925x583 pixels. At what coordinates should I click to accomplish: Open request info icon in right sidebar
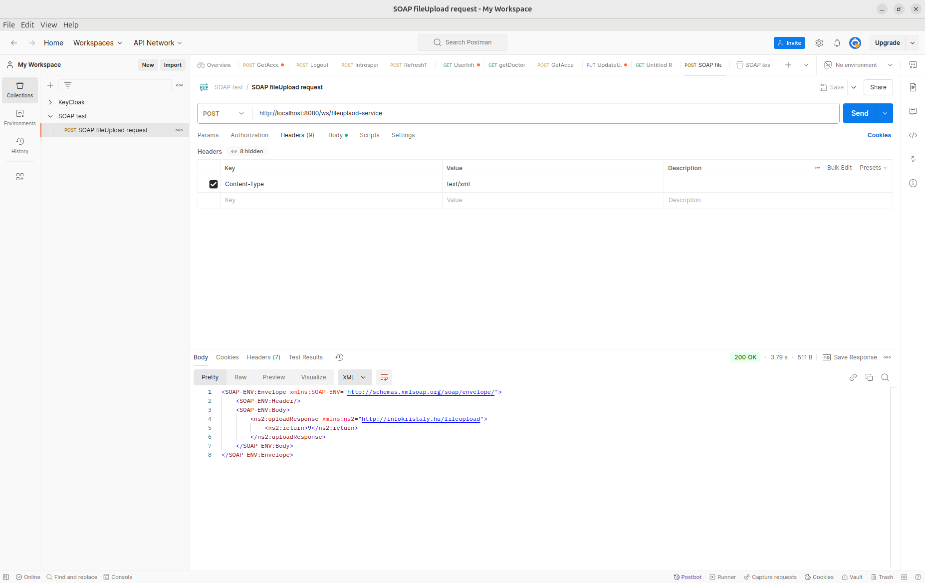pos(913,183)
